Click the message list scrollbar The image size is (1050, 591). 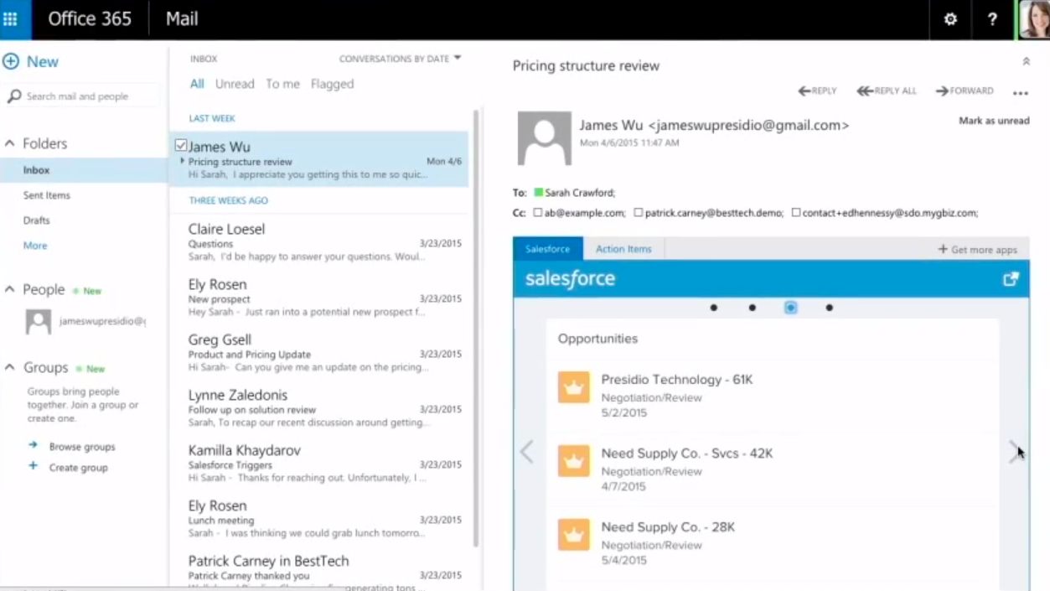pyautogui.click(x=476, y=327)
